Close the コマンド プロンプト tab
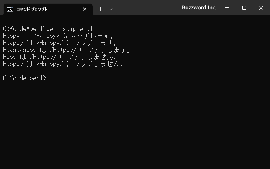Screen dimensions: 270x169 point(85,9)
